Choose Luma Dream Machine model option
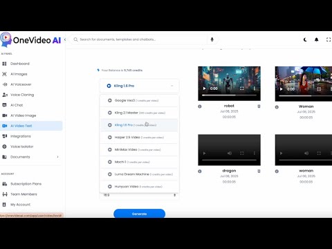The height and width of the screenshot is (249, 332). point(139,174)
